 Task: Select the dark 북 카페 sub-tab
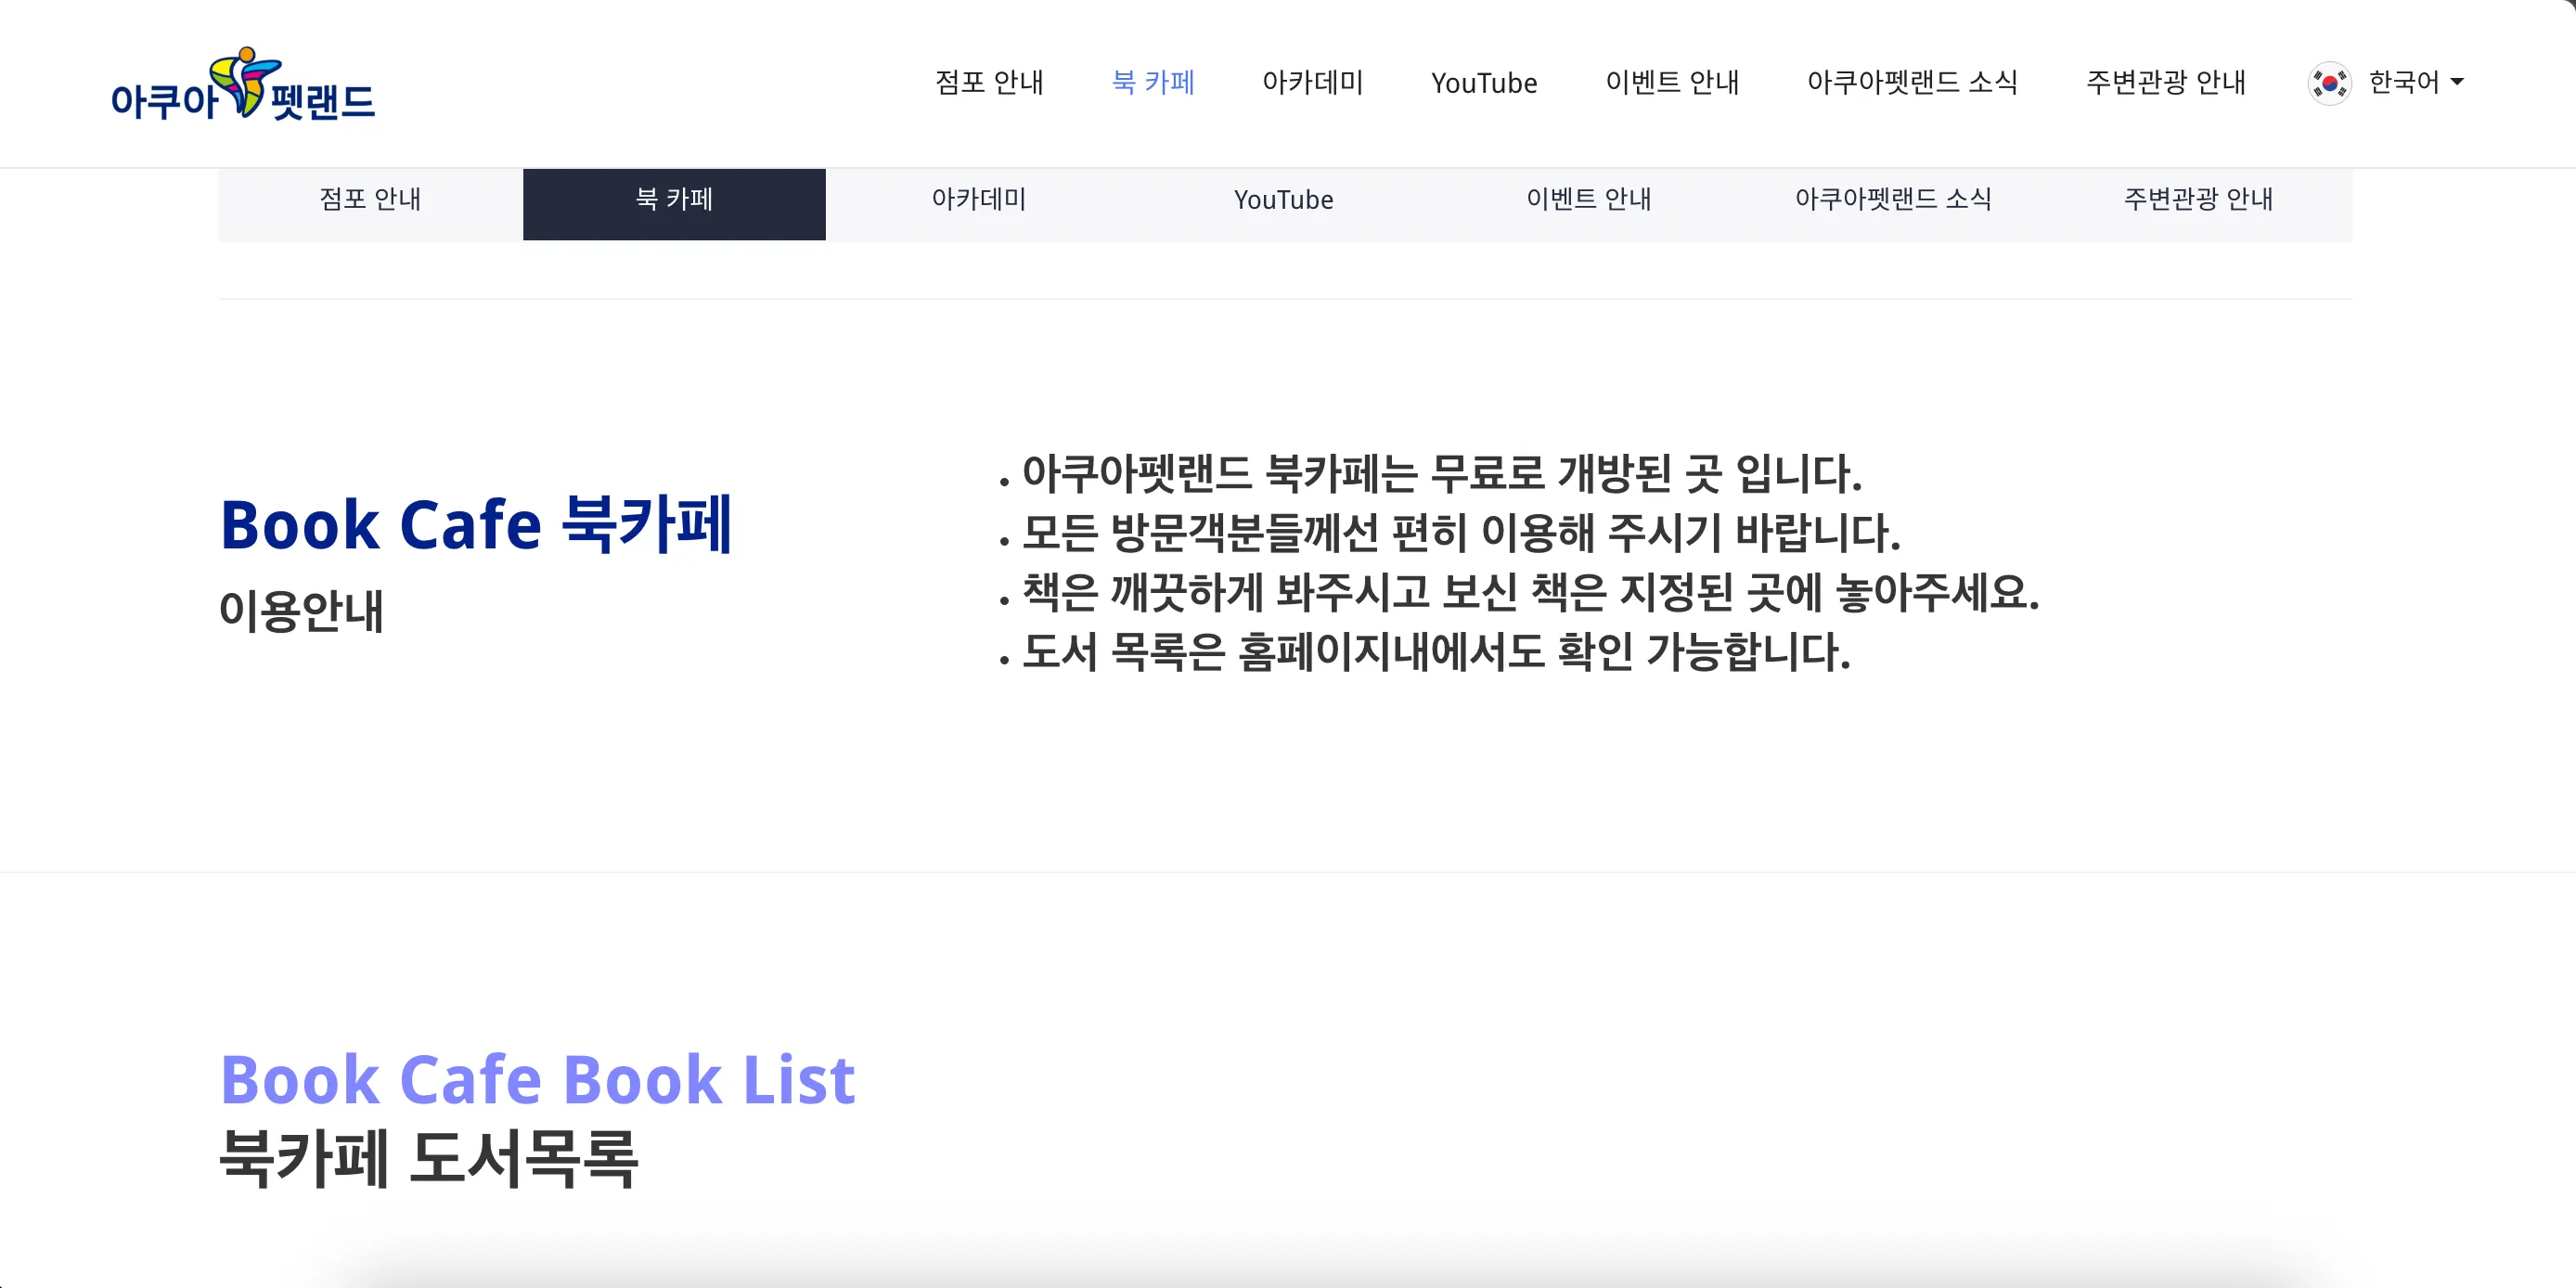674,204
